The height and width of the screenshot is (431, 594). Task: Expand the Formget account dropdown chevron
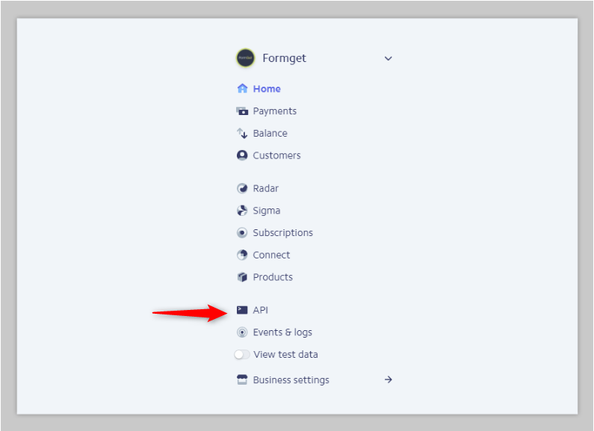coord(389,58)
